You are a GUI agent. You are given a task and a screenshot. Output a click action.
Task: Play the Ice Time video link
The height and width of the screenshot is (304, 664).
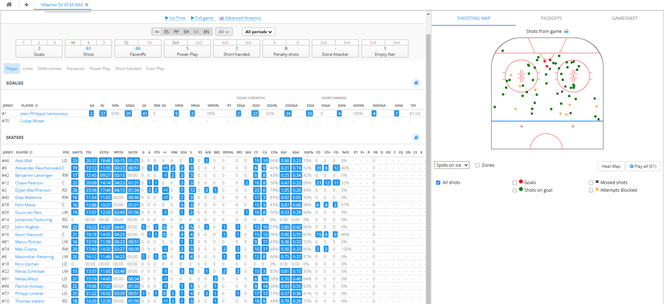[x=175, y=18]
